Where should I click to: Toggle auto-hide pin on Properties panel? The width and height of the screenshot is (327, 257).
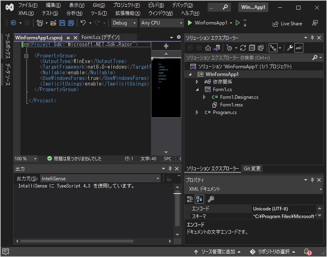click(312, 180)
